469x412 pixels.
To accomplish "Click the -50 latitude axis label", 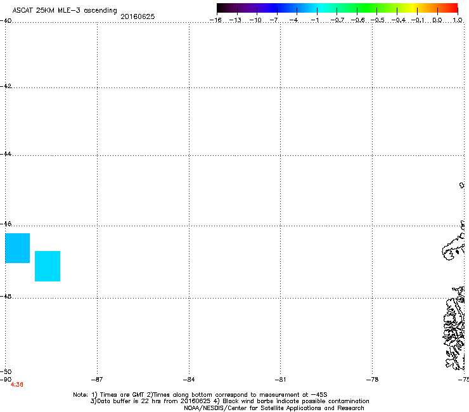I will pyautogui.click(x=6, y=371).
